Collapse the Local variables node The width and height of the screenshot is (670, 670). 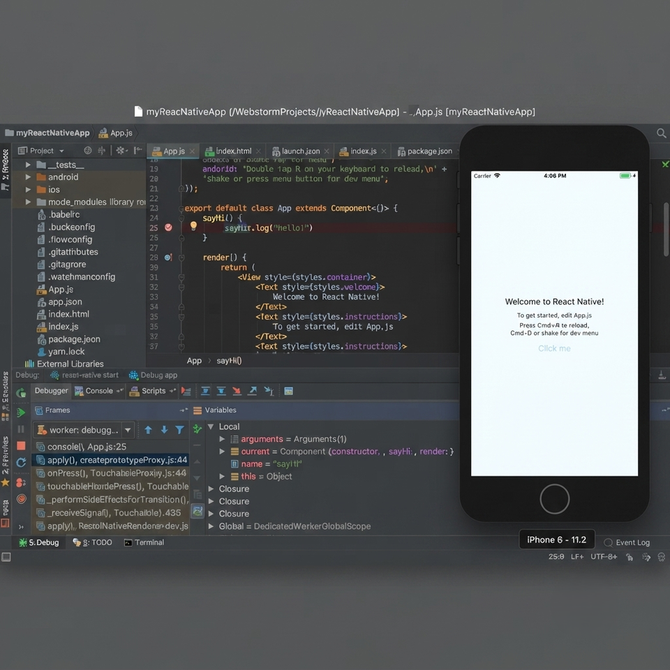click(211, 426)
